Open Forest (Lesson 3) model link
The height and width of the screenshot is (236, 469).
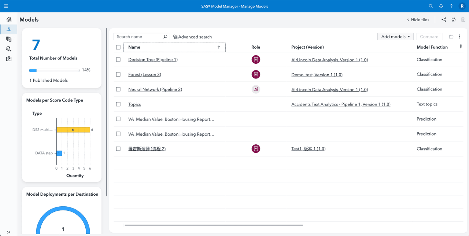click(145, 74)
